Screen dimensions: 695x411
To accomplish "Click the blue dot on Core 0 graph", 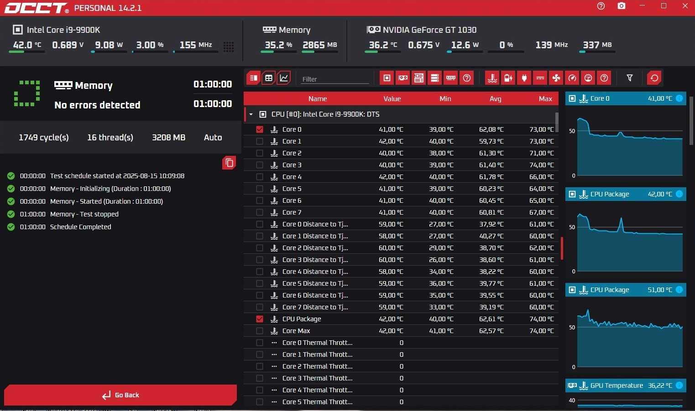I will [679, 98].
